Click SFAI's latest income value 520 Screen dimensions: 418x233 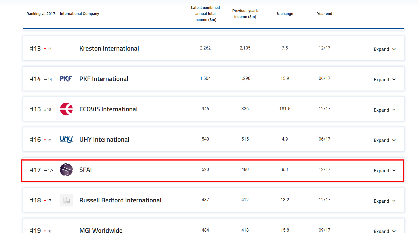click(x=205, y=170)
